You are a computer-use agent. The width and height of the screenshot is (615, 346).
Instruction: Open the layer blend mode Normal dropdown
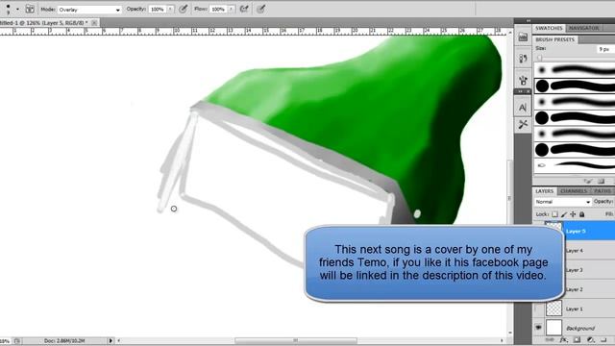562,202
